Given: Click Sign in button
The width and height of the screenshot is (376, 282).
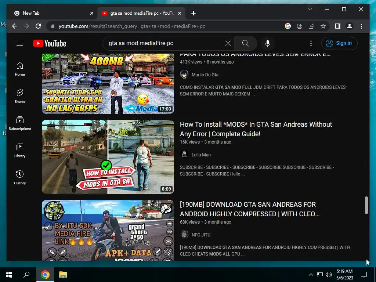Looking at the screenshot, I should click(339, 43).
